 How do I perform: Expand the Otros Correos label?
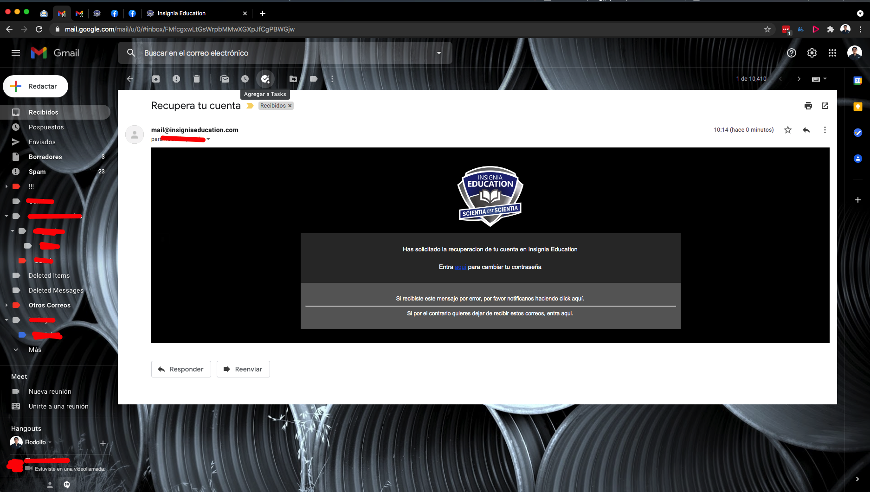pyautogui.click(x=6, y=305)
